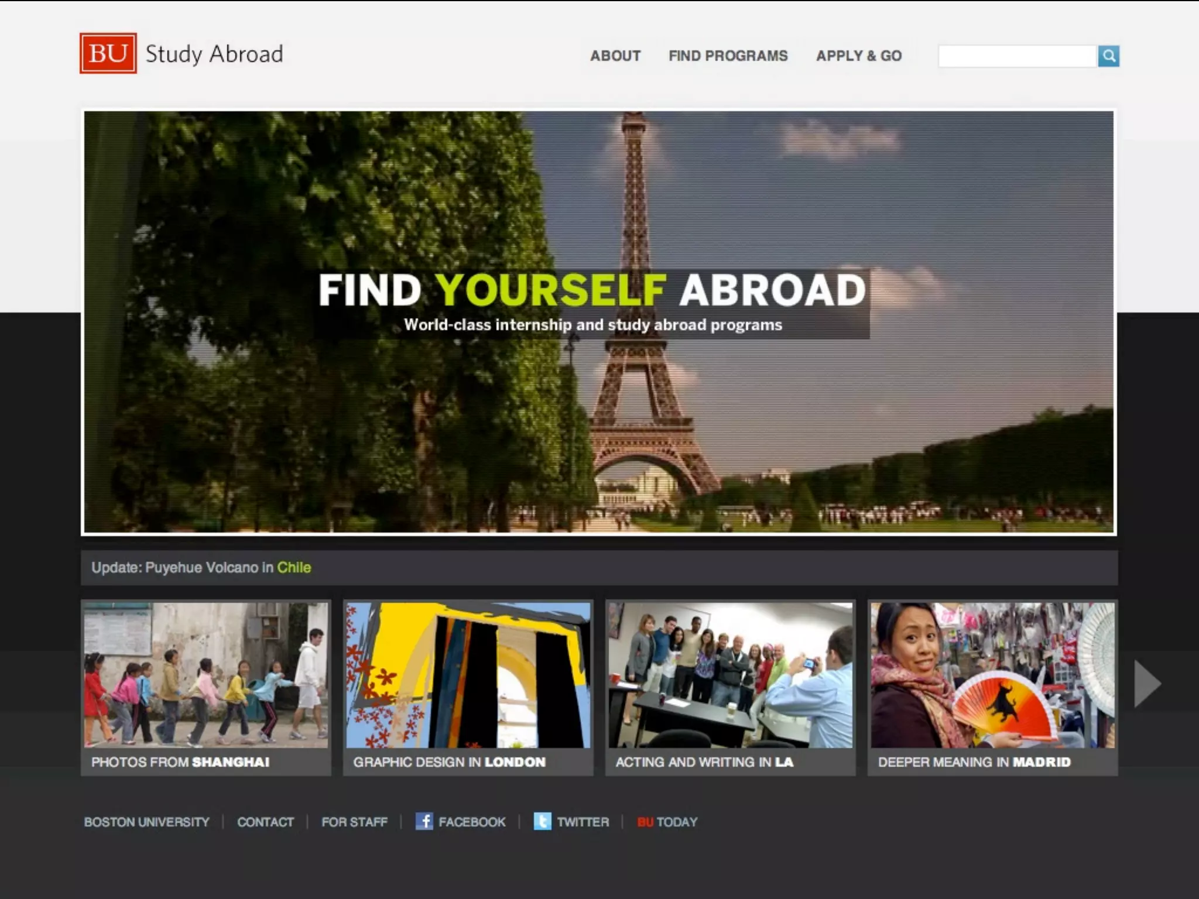Click the For Staff footer link
The width and height of the screenshot is (1199, 899).
point(354,822)
